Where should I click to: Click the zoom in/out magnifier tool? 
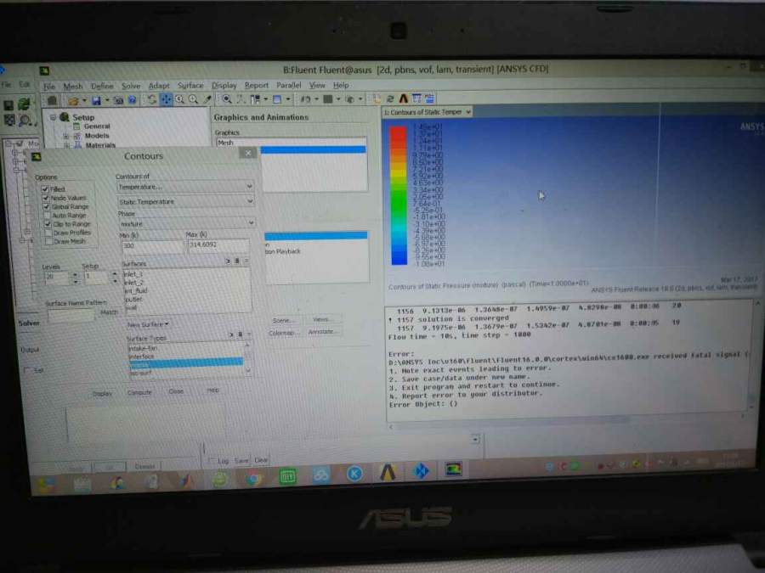179,99
